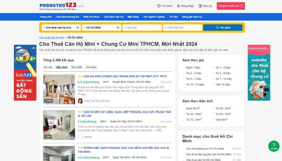This screenshot has width=282, height=161.
Task: Open Bảng giá dịch vụ menu
Action: point(192,17)
